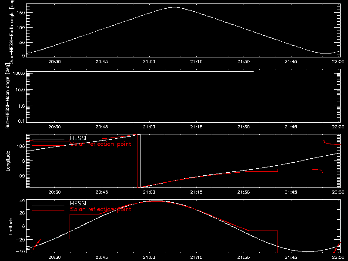The height and width of the screenshot is (261, 348).
Task: Select 20:45 under the Latitude plot
Action: (x=102, y=257)
